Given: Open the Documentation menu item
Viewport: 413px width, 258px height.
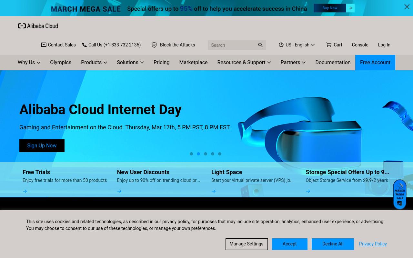Looking at the screenshot, I should pyautogui.click(x=333, y=63).
